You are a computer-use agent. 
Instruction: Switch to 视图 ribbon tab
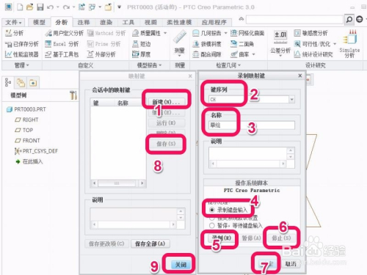click(x=150, y=22)
